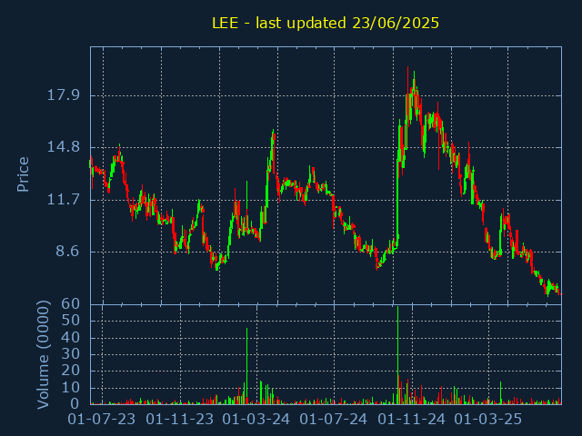Screen dimensions: 582x436
Task: Click the 40 volume axis label
Action: 71,337
